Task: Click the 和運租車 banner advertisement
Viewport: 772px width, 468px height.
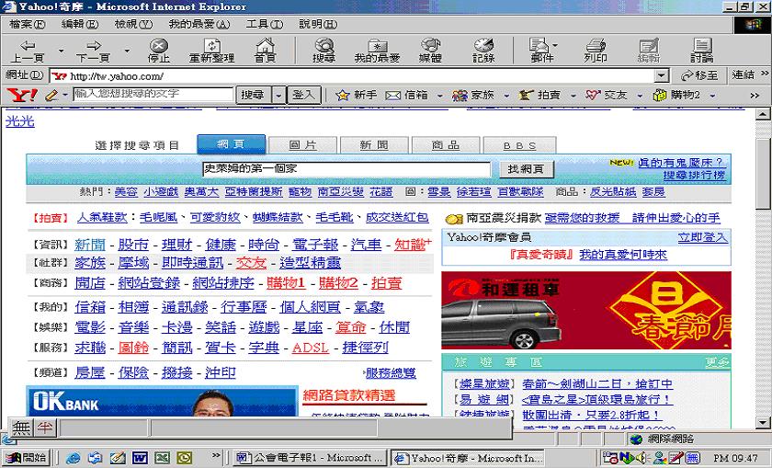Action: 586,311
